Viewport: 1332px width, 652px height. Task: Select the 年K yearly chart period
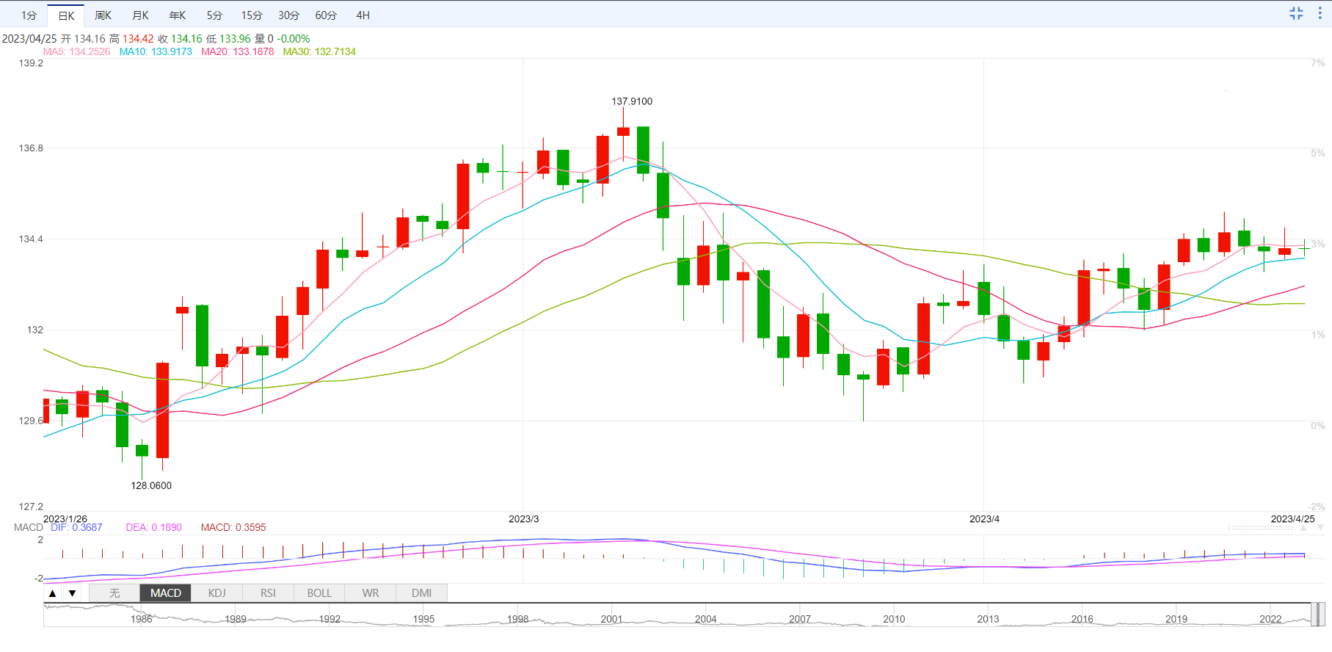click(178, 15)
